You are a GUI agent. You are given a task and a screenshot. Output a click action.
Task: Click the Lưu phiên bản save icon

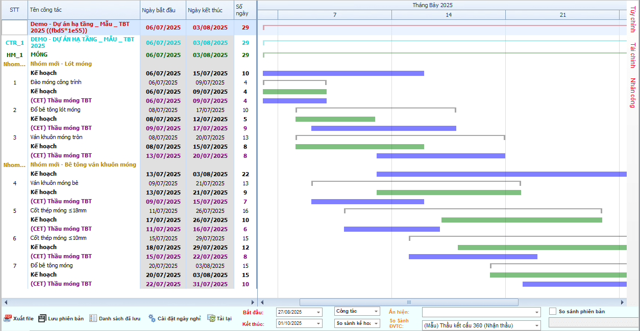[42, 318]
